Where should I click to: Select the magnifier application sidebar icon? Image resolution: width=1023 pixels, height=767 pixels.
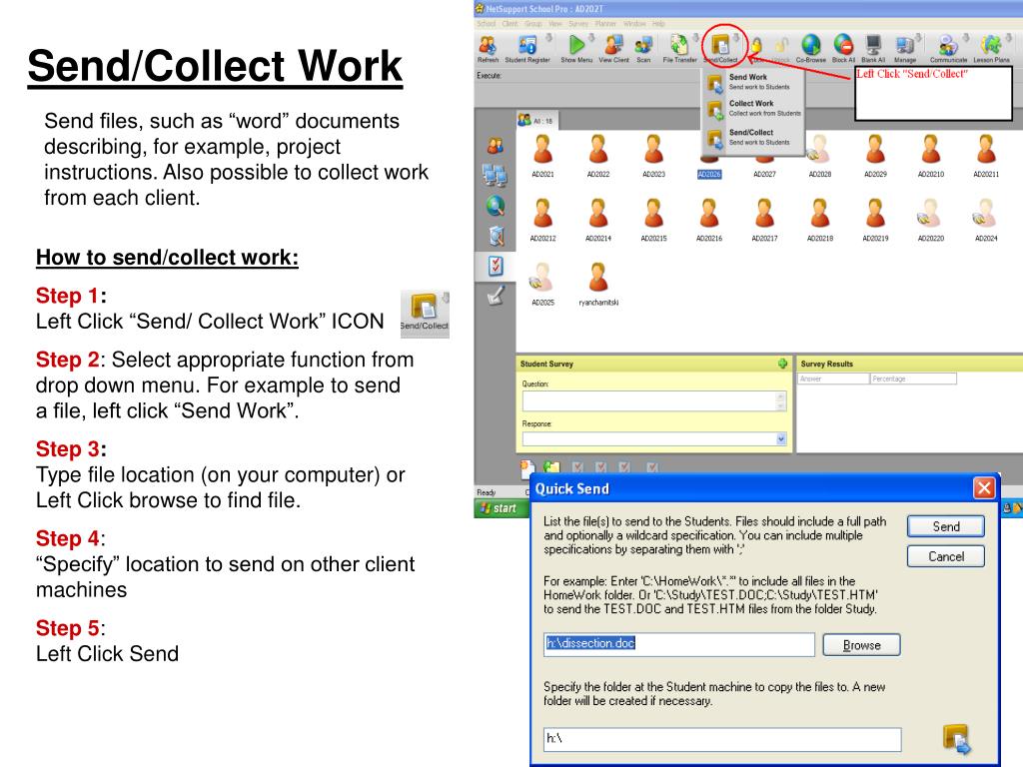pos(496,236)
